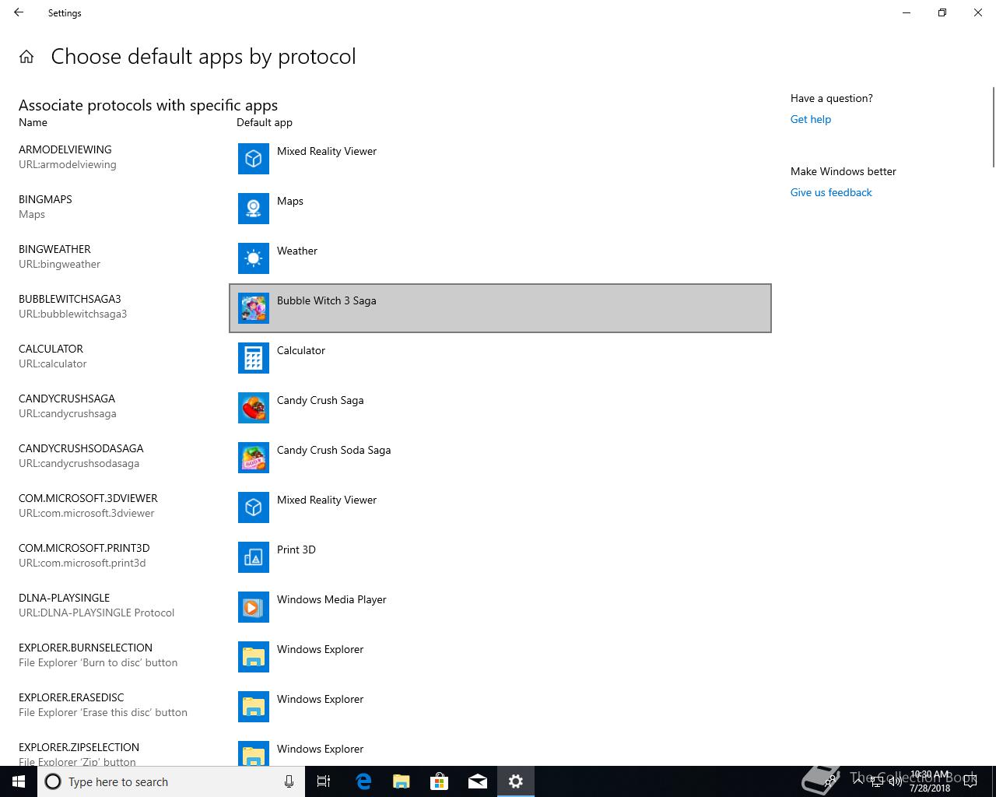Click the BINGWEATHER protocol name
The image size is (996, 797).
pos(54,249)
